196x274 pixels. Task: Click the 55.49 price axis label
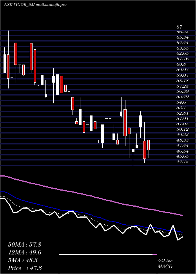pos(182,97)
